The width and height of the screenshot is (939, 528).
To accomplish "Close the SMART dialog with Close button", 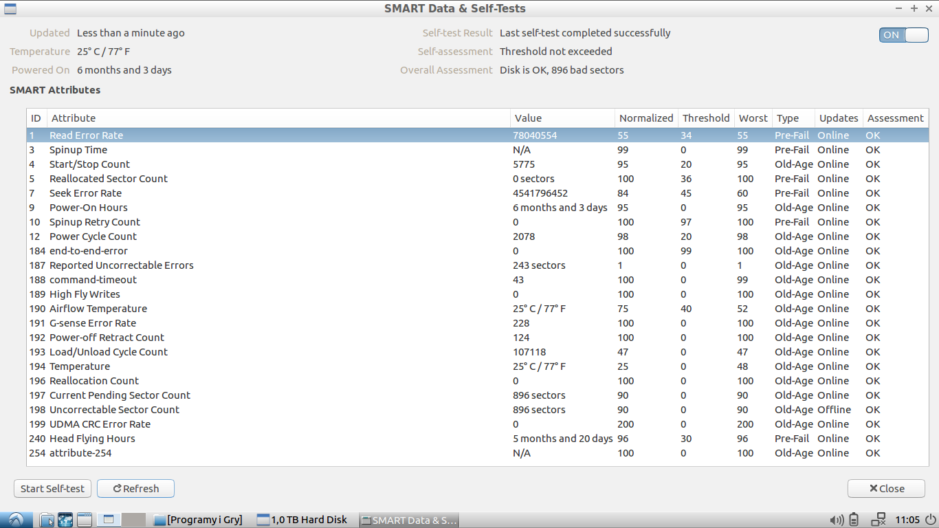I will tap(886, 488).
